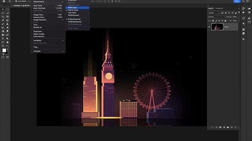Open the Kind filter dropdown

tap(214, 13)
